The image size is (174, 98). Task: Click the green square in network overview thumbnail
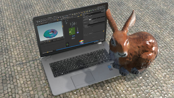(x=67, y=45)
